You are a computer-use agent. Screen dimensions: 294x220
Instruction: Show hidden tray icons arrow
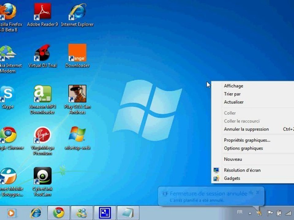coord(250,213)
